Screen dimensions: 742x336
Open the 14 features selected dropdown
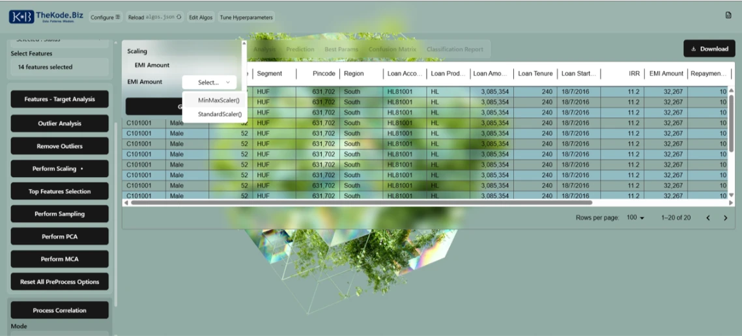click(x=59, y=67)
